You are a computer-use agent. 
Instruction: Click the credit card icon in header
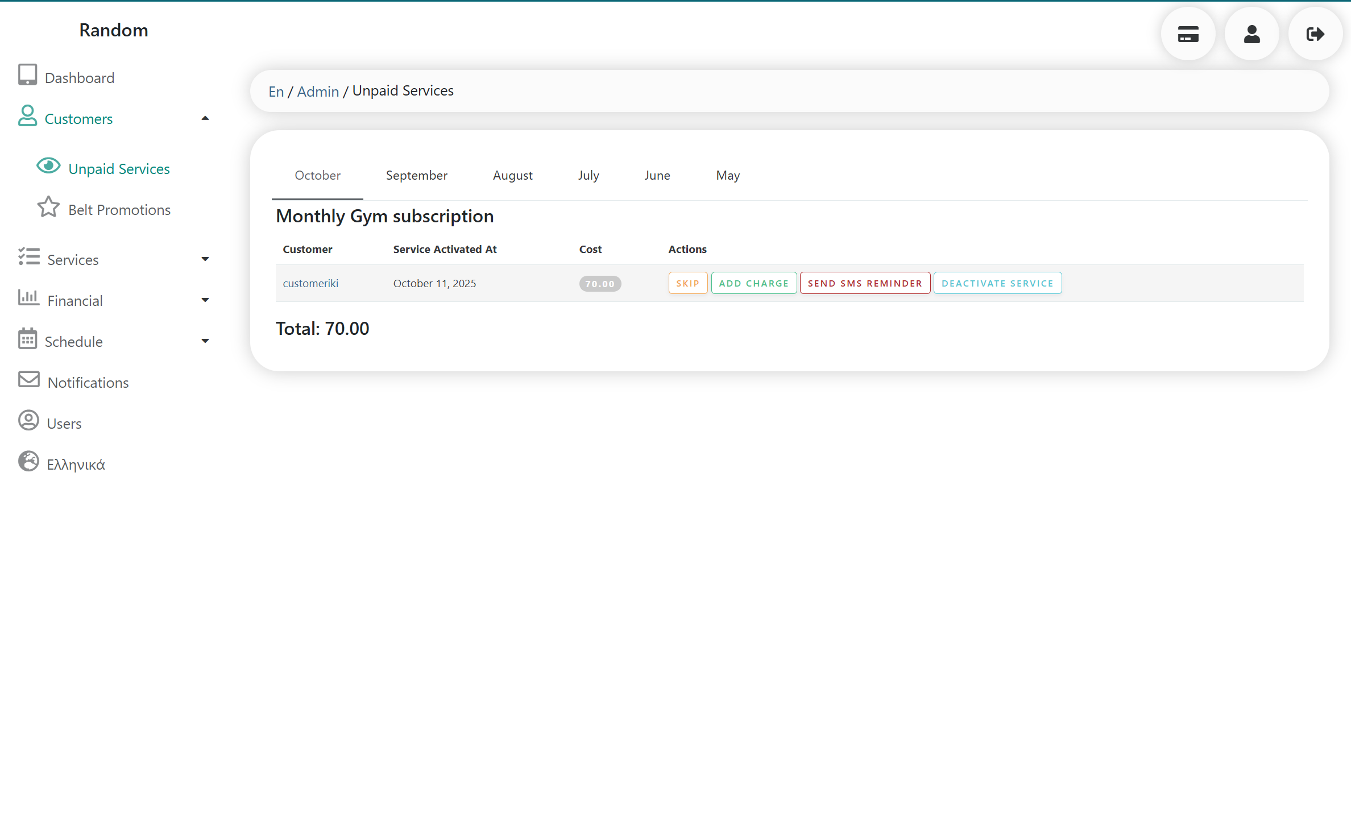(x=1188, y=34)
